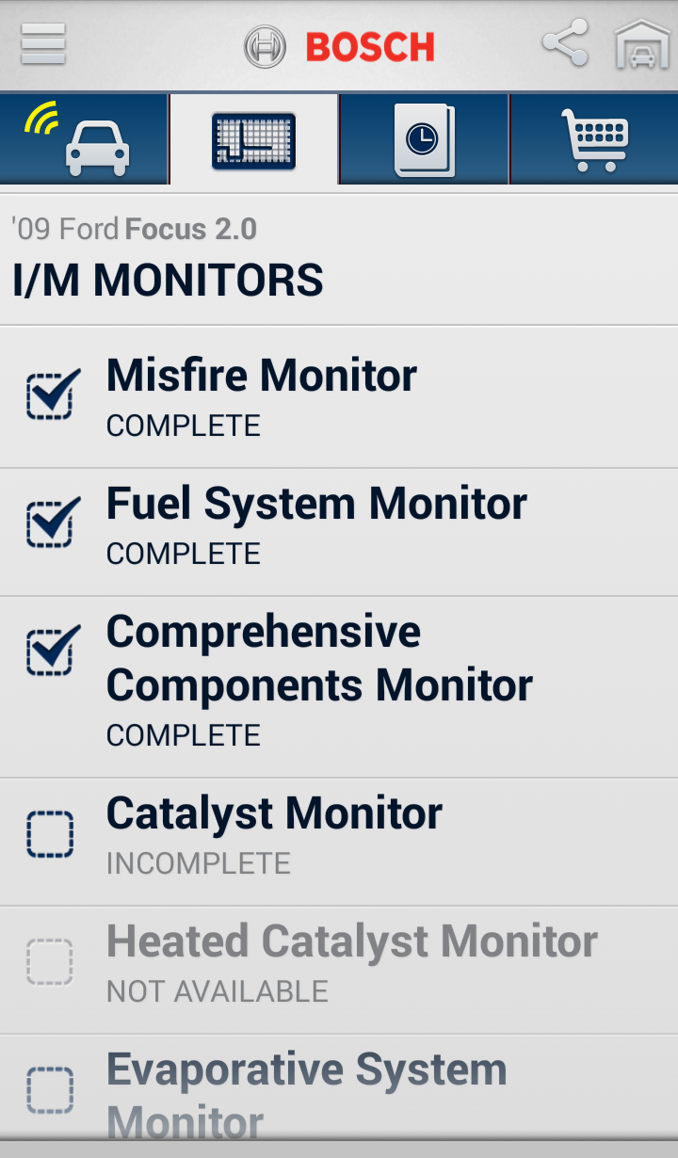
Task: Tap the Heated Catalyst Monitor checkbox
Action: 51,962
